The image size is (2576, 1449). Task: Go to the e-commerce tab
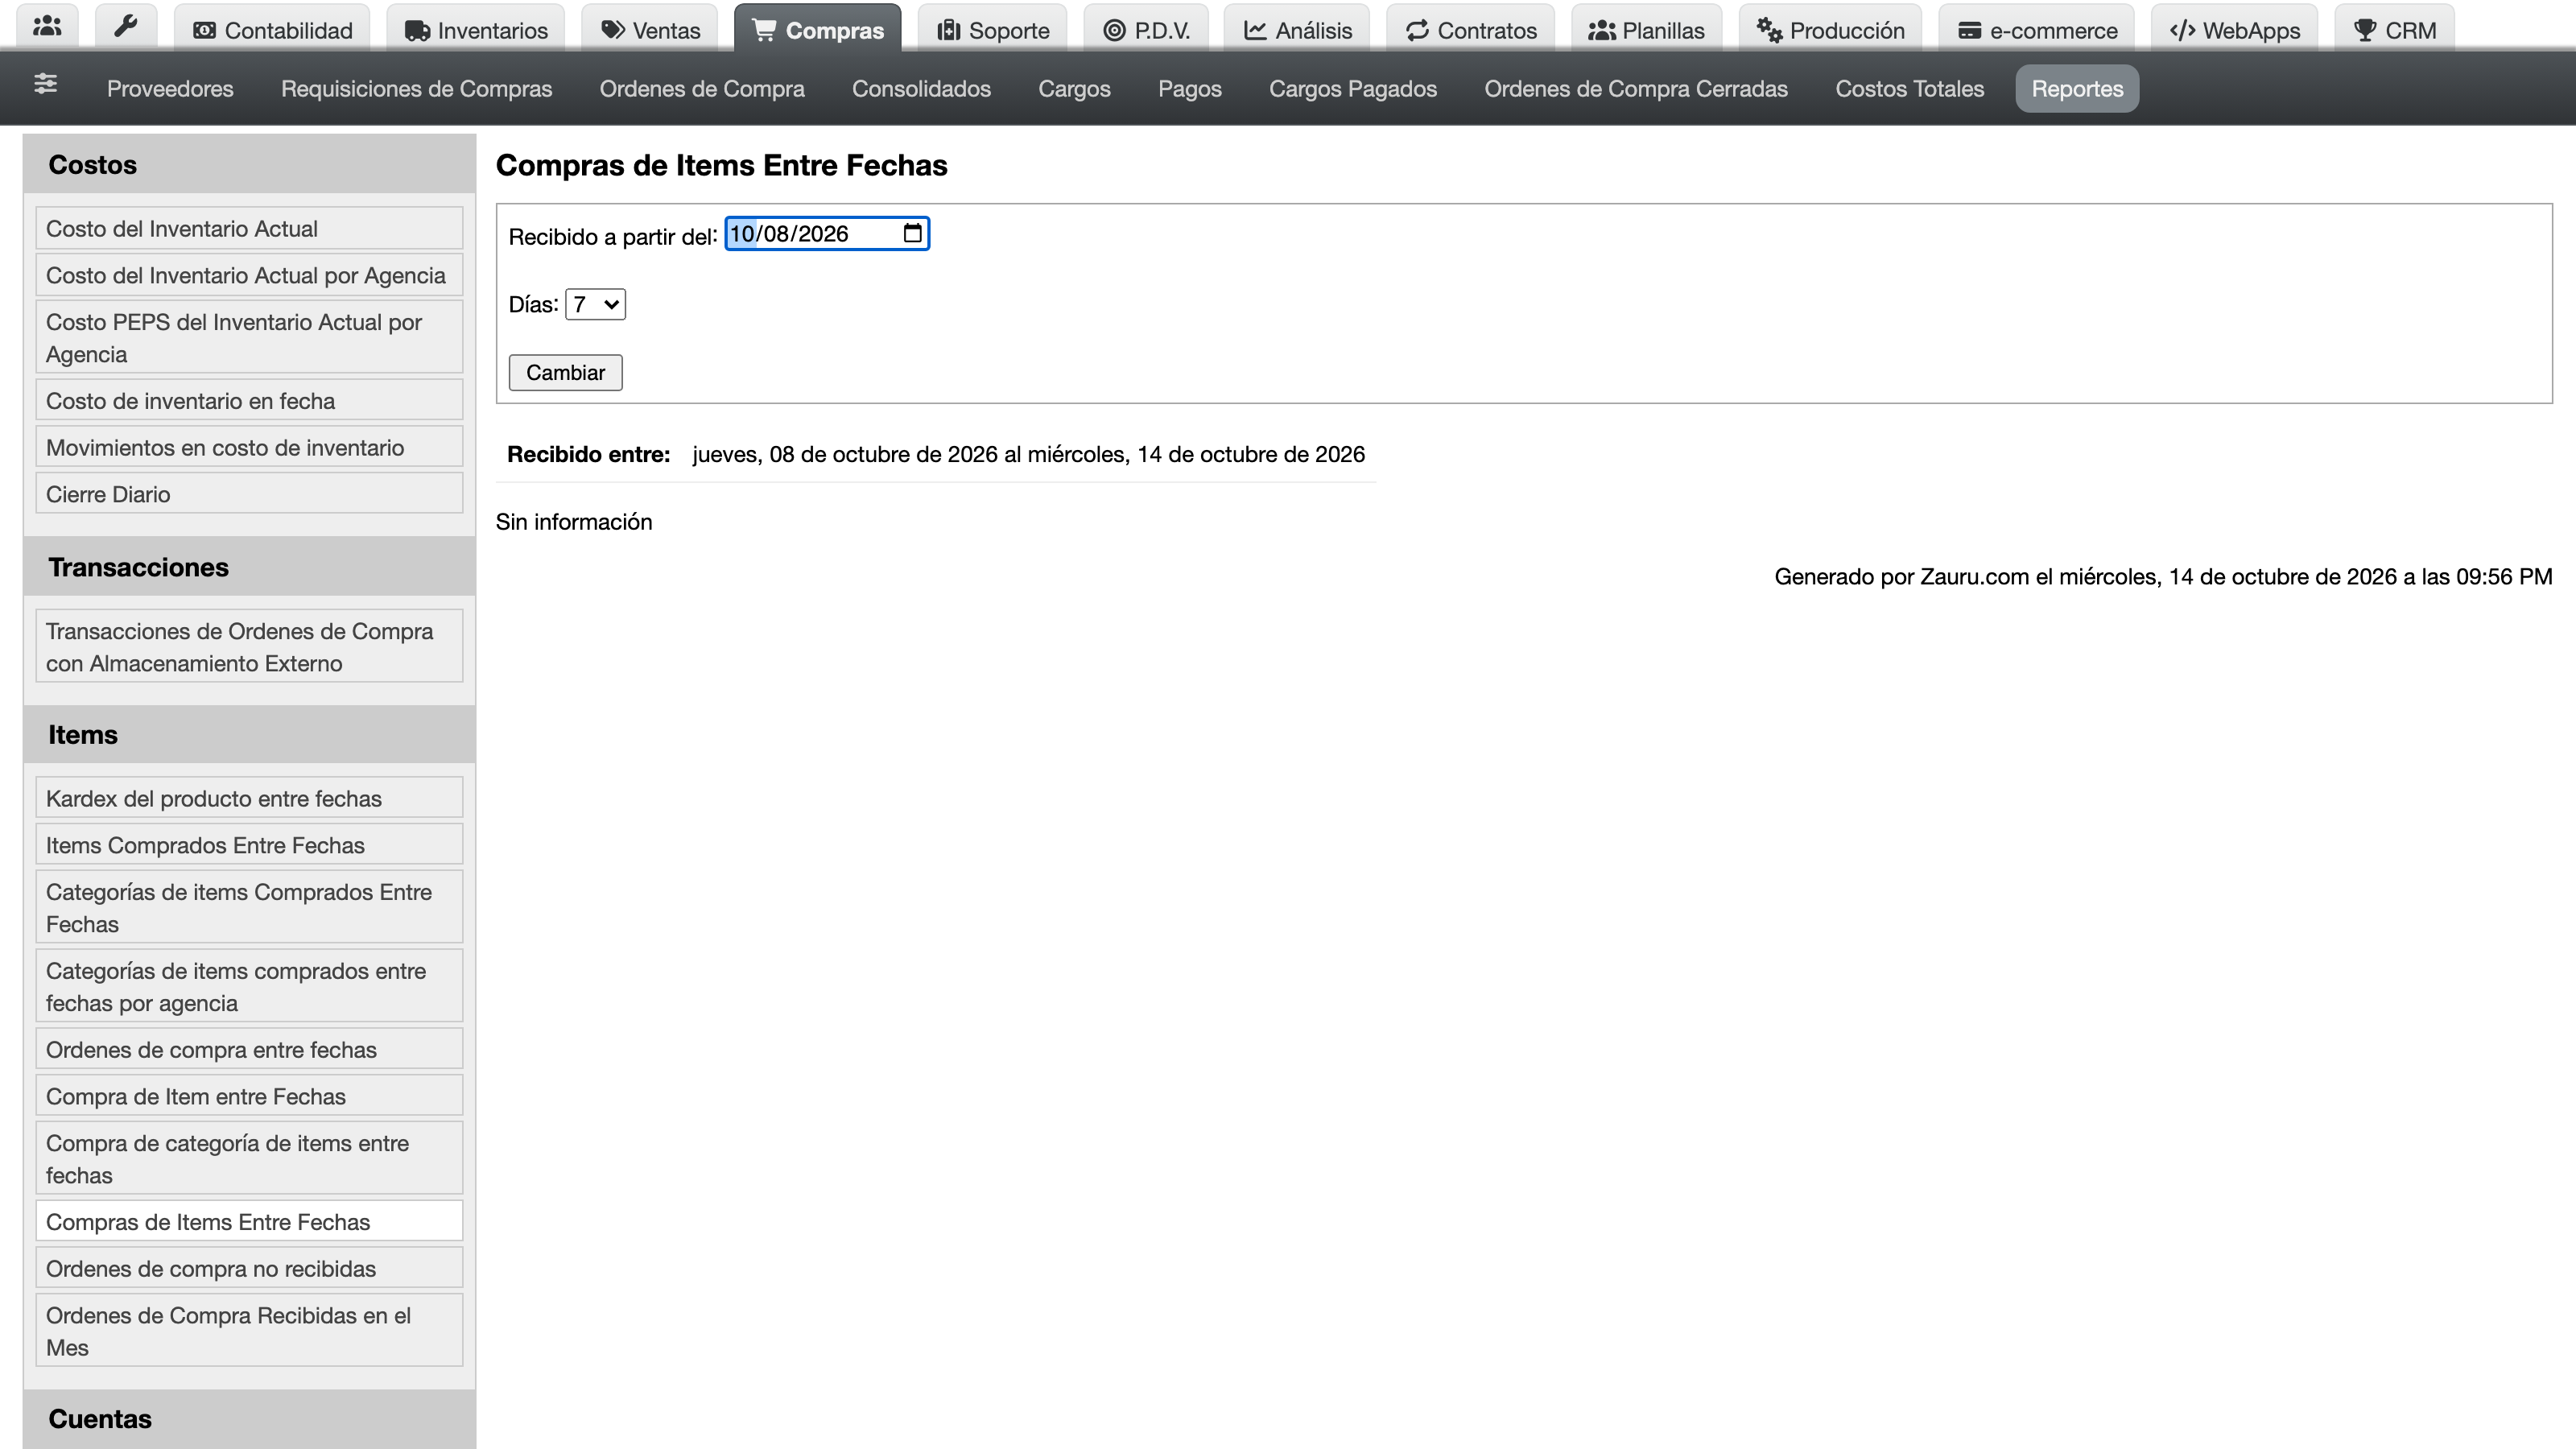(2037, 30)
